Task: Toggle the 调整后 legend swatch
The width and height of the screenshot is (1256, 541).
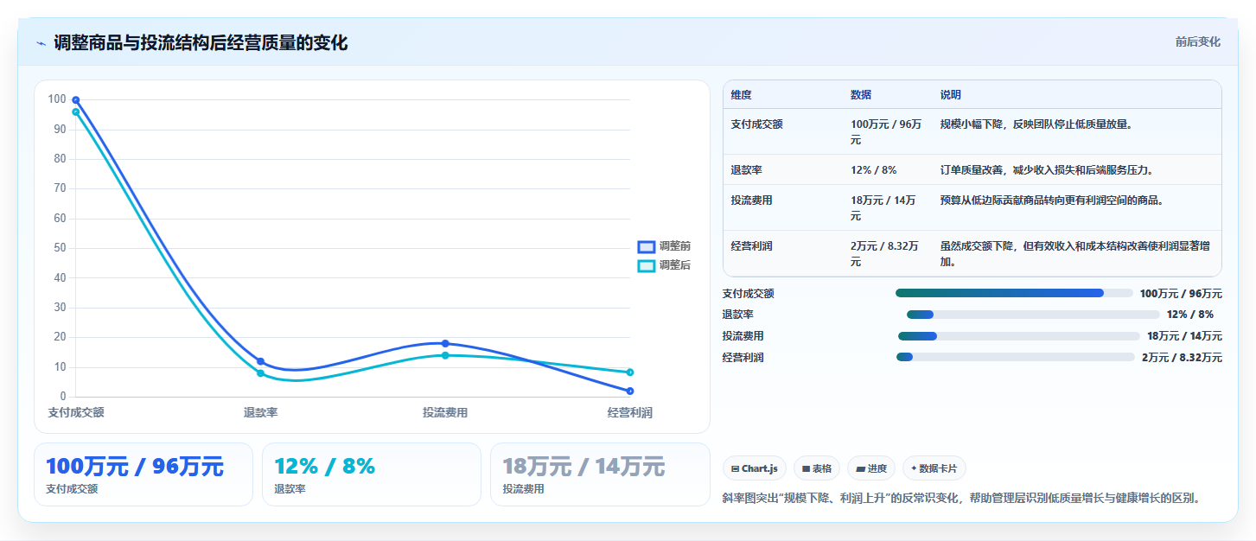Action: (x=647, y=265)
